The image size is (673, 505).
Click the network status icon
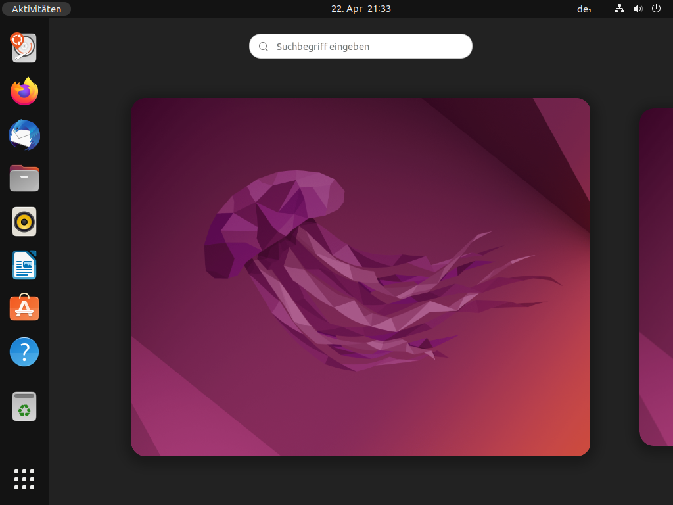click(619, 9)
